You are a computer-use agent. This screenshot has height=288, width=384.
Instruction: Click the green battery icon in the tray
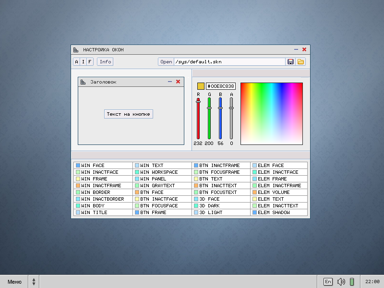tap(352, 282)
